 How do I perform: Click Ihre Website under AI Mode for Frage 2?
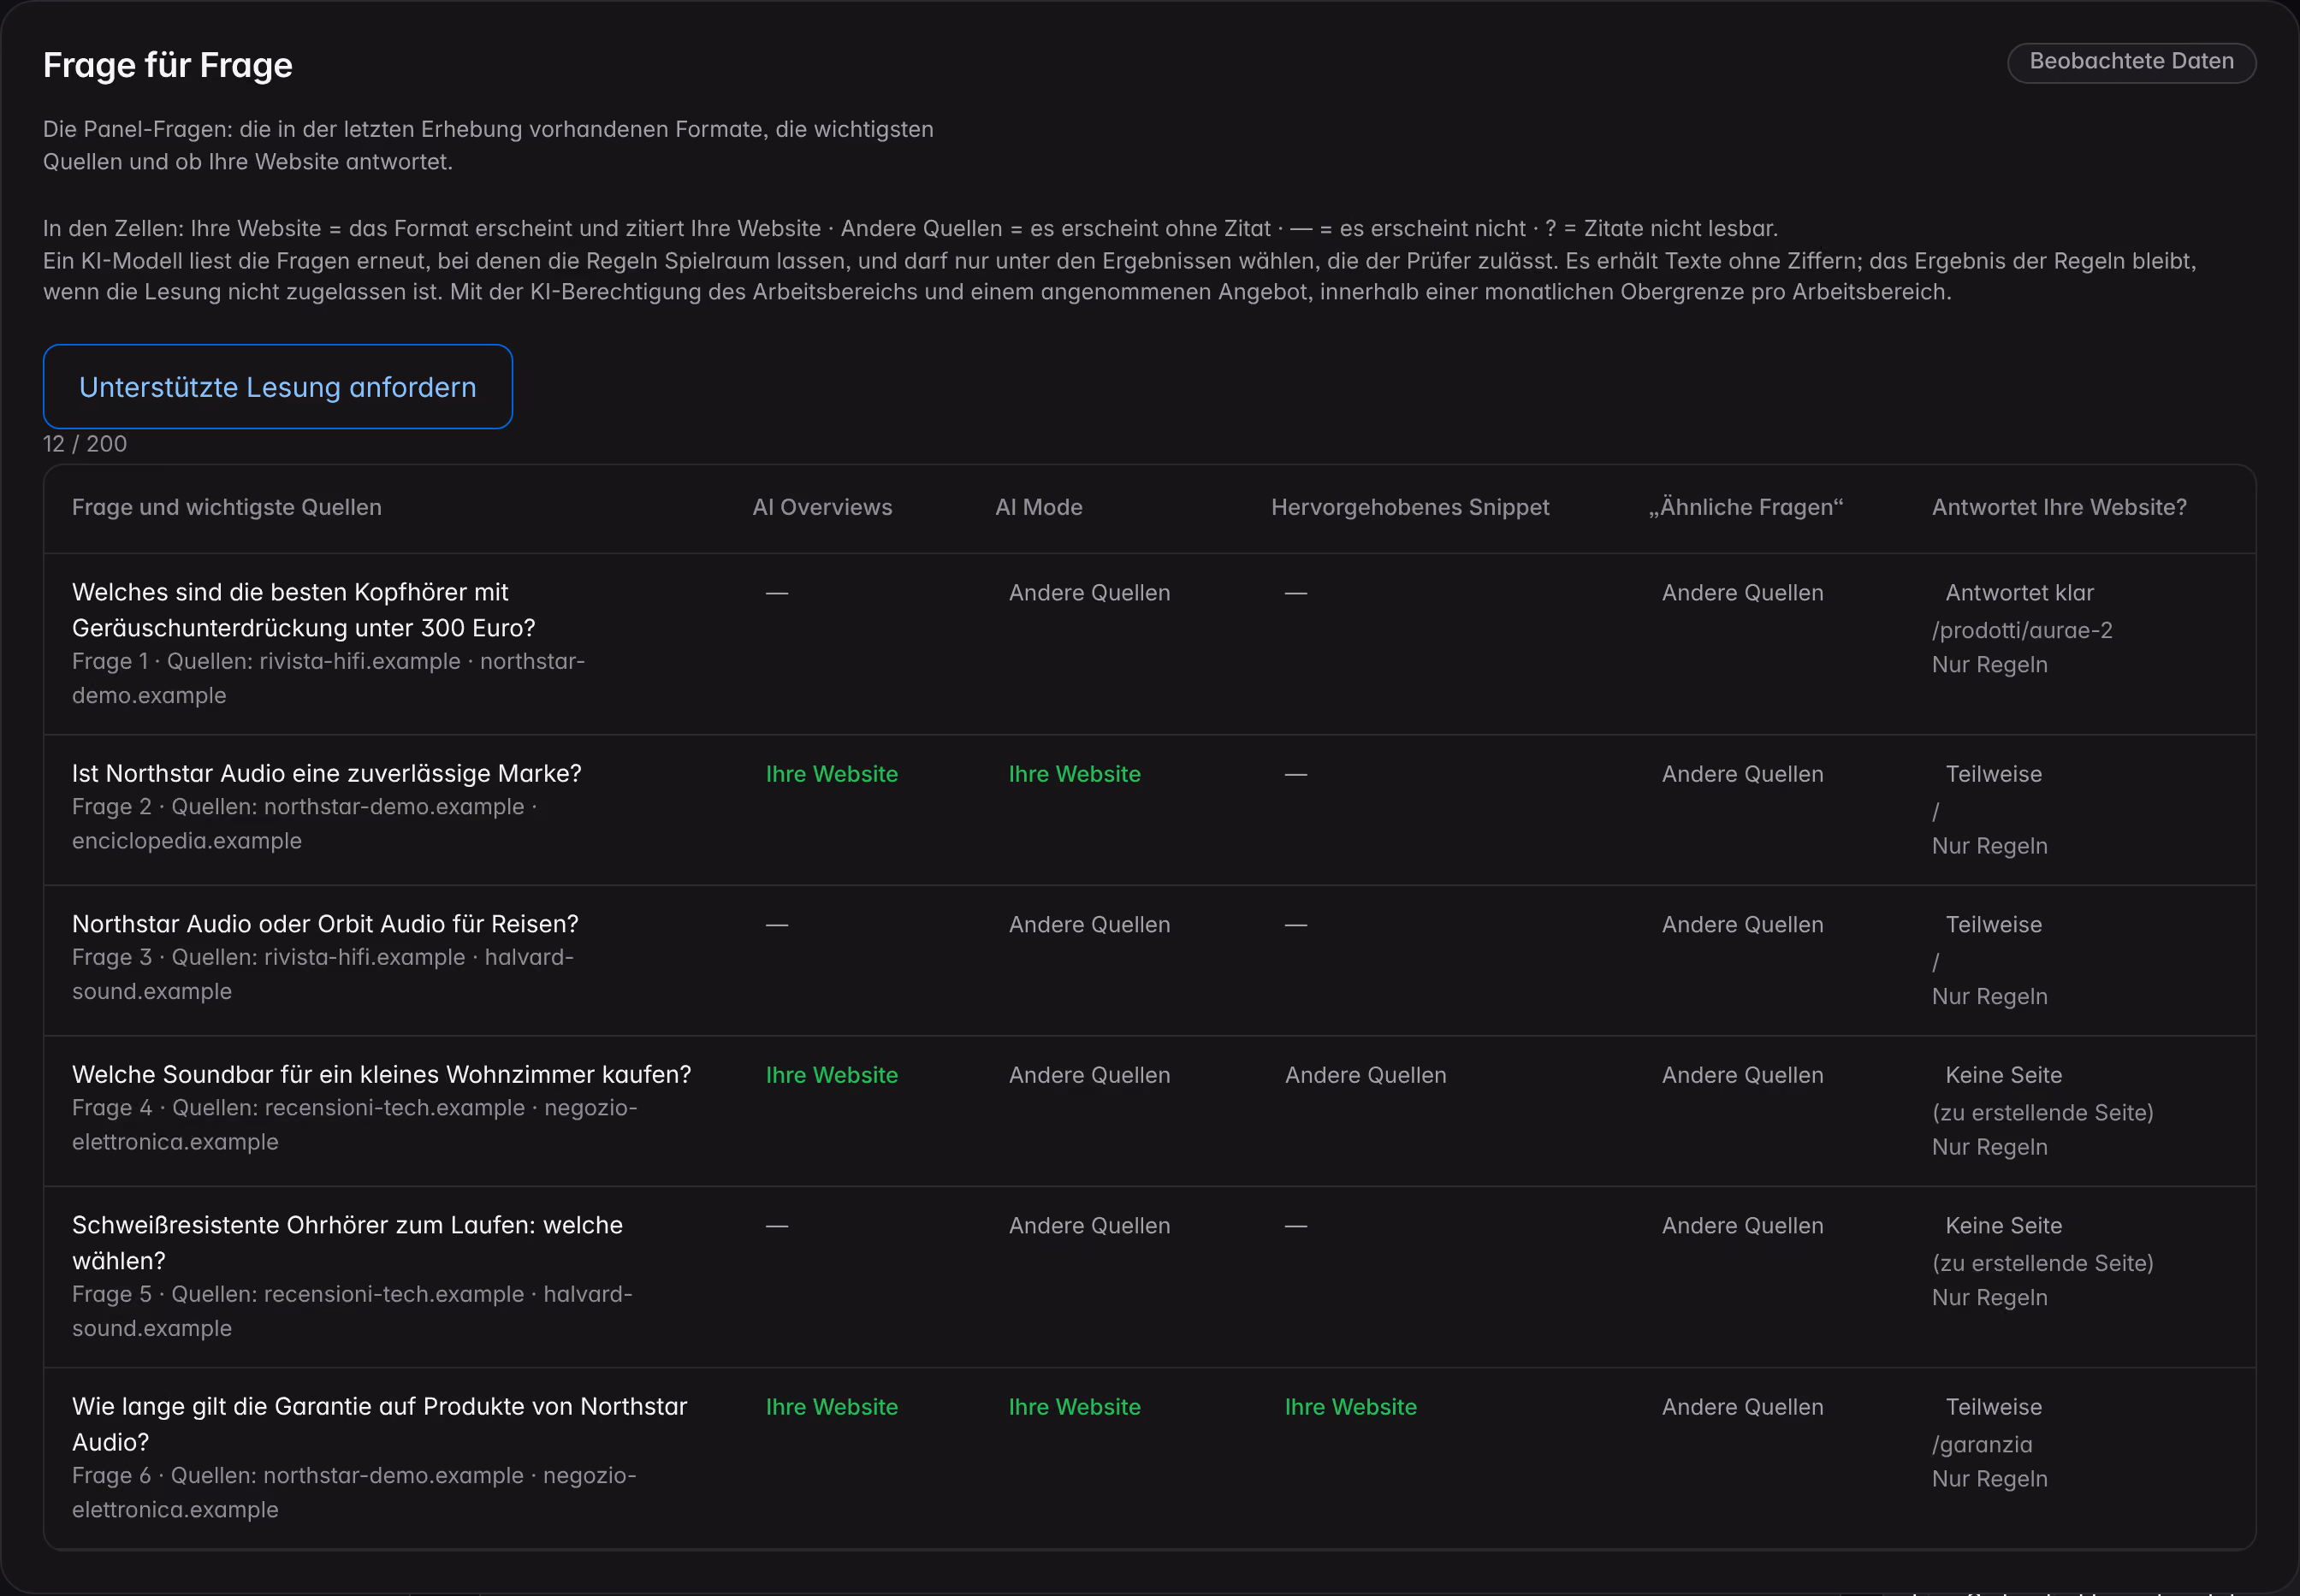(1075, 774)
